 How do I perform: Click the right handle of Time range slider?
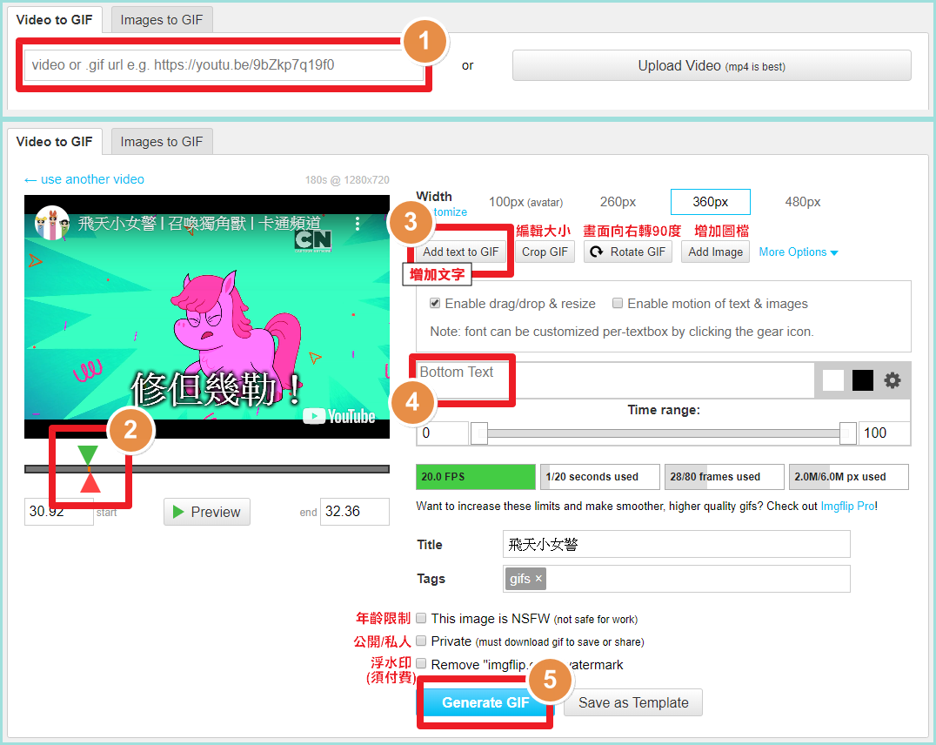click(x=847, y=433)
